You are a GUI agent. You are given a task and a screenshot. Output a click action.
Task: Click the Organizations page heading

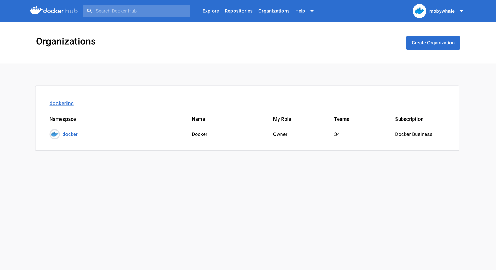[66, 41]
